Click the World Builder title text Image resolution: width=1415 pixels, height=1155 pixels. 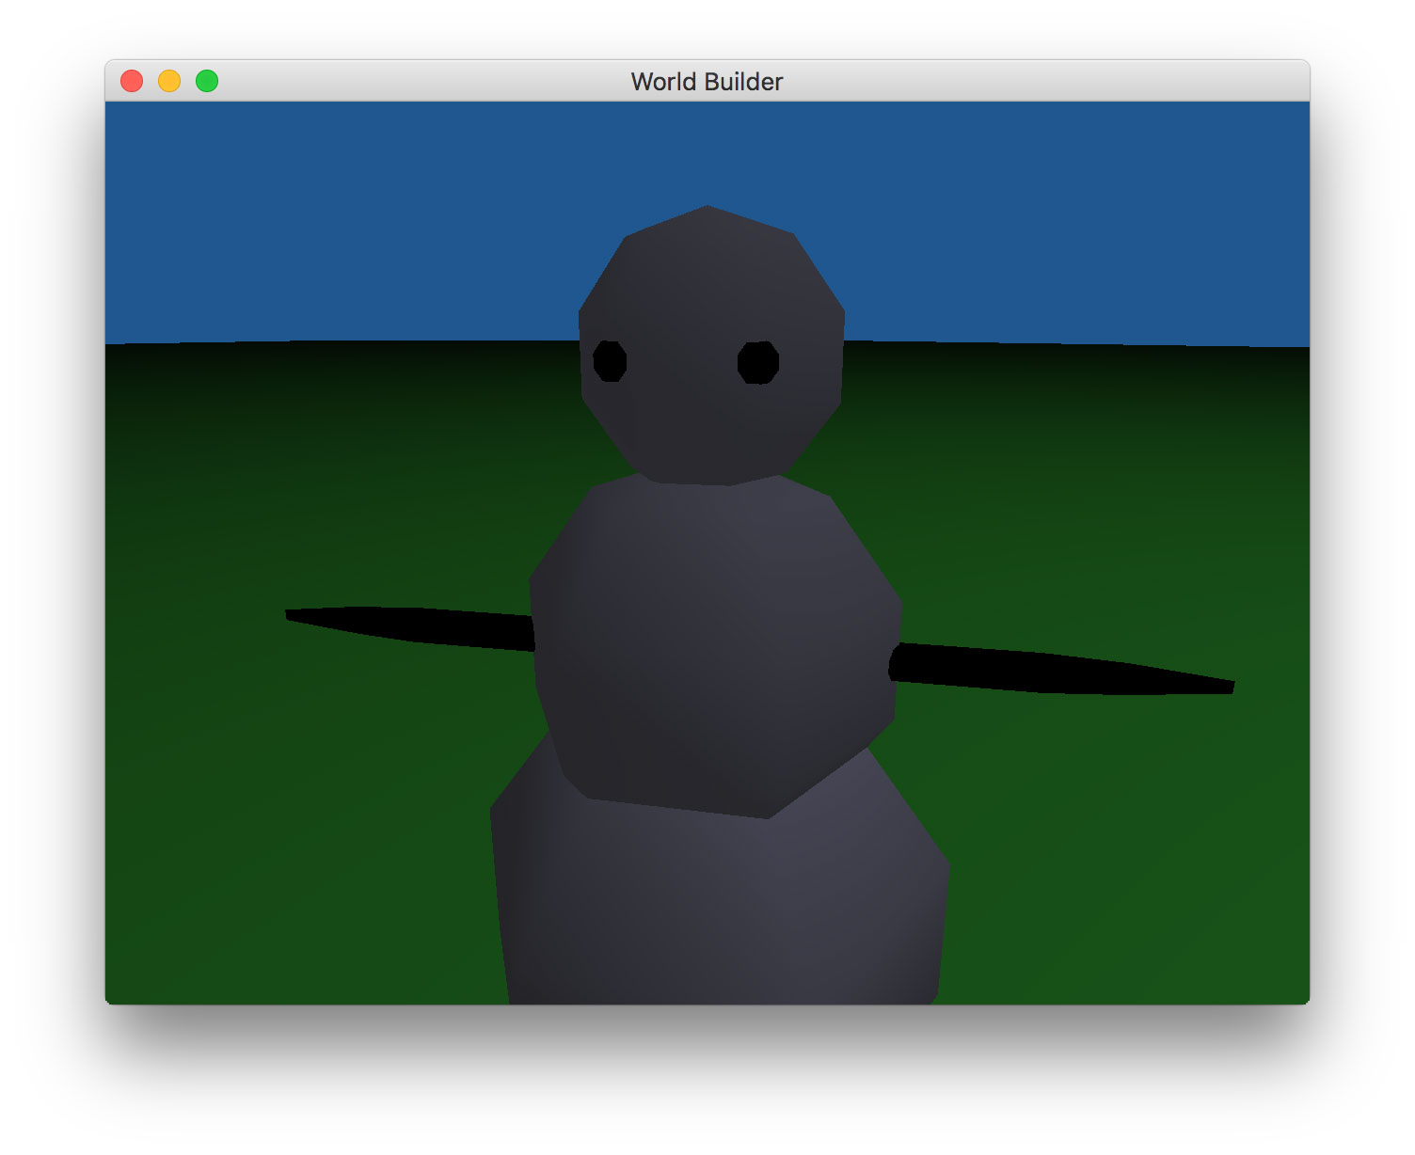click(x=707, y=82)
